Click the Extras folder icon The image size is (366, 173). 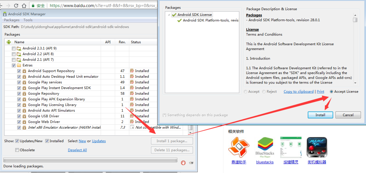pyautogui.click(x=19, y=65)
